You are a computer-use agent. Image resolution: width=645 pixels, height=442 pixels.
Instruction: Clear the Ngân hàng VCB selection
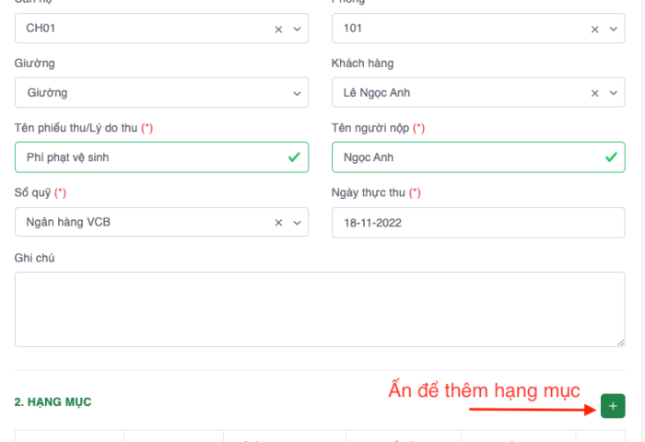278,223
